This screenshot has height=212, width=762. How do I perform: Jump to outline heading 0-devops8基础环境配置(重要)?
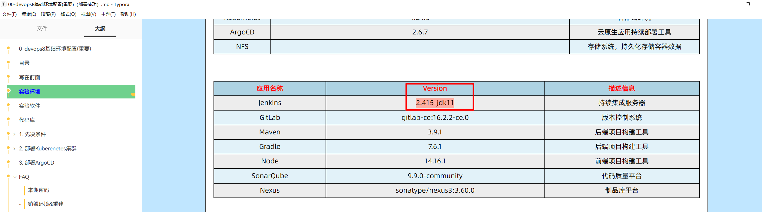tap(55, 49)
